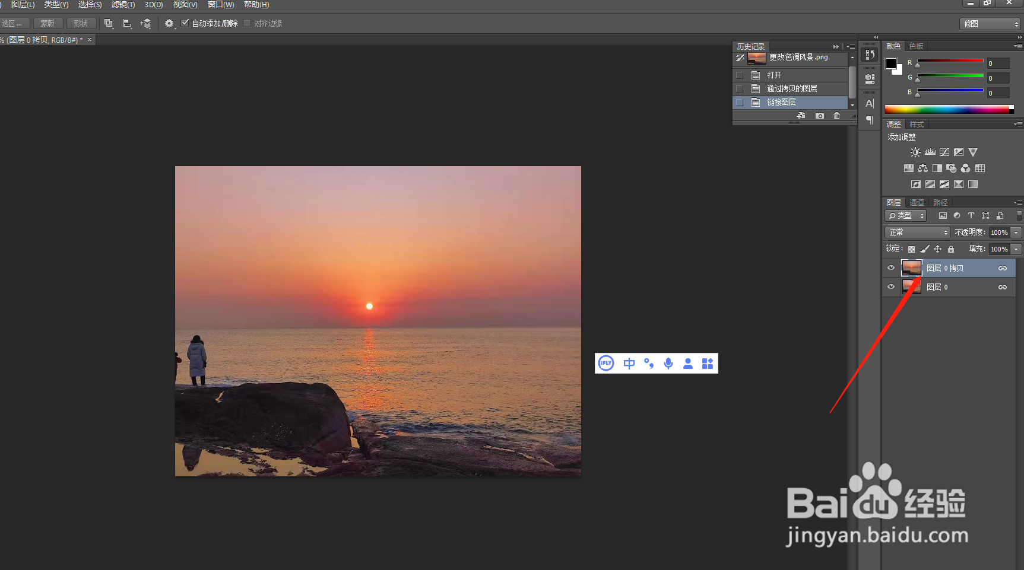Open the 修图 workspace dropdown

pos(990,24)
